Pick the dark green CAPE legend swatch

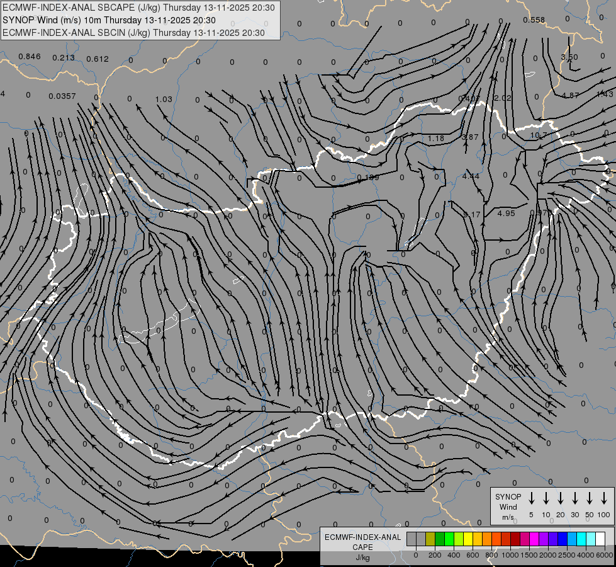pos(440,539)
